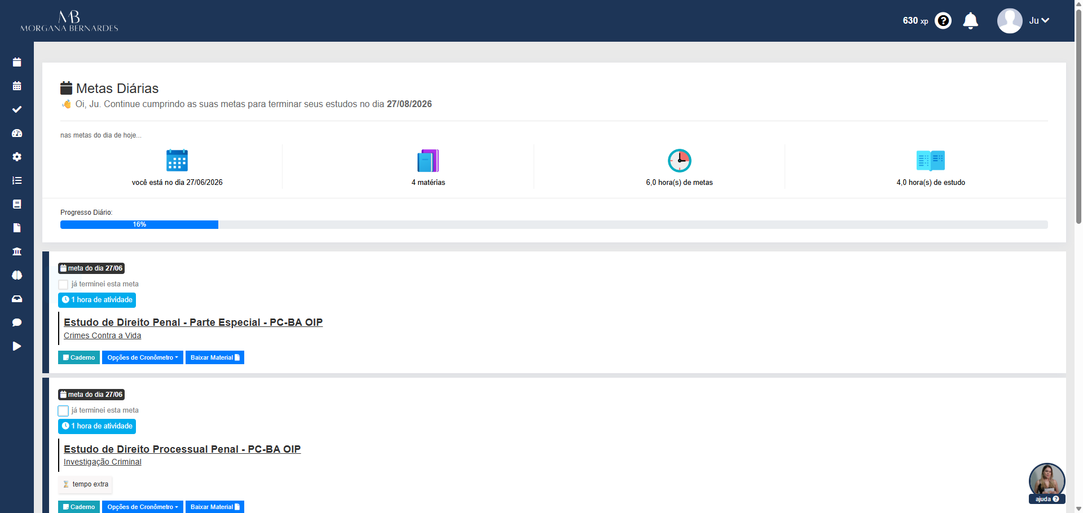Open the dashboard gauge sidebar icon
This screenshot has width=1083, height=513.
tap(17, 133)
